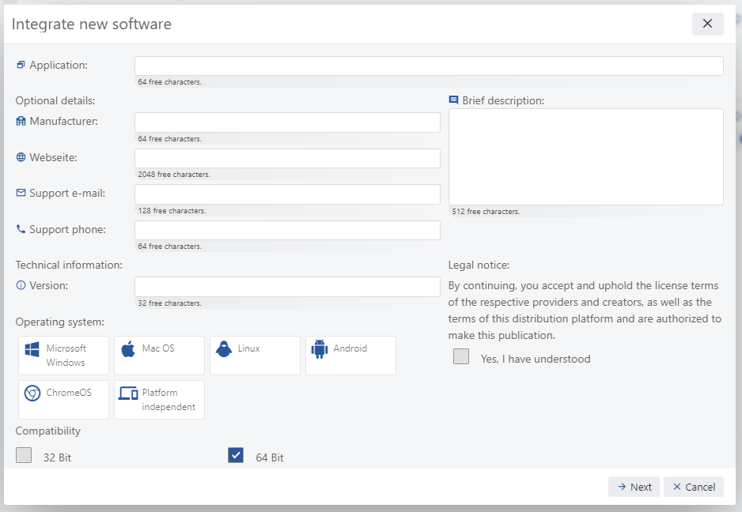Click the Windows logo icon

click(x=32, y=349)
